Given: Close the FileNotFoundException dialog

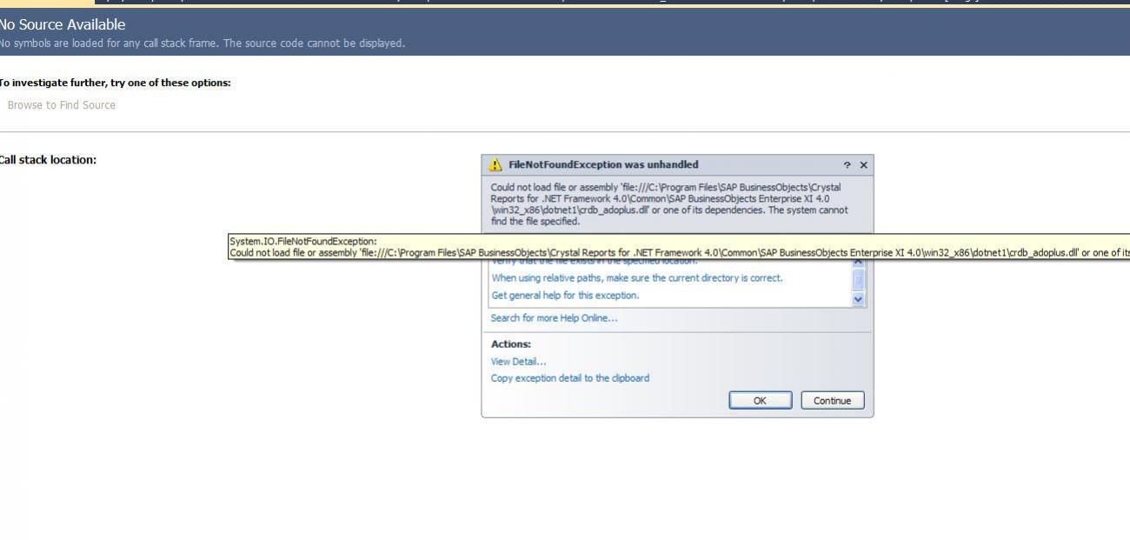Looking at the screenshot, I should [863, 164].
